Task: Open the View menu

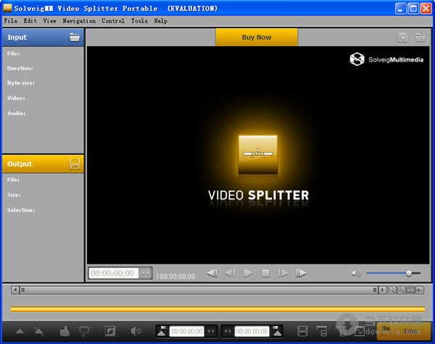Action: click(x=49, y=21)
